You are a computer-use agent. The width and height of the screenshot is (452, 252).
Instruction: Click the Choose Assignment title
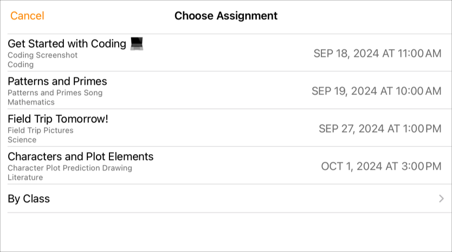[x=226, y=16]
